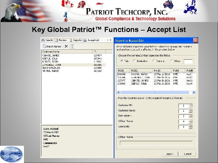Click the Other delimiter text box
Image resolution: width=218 pixels, height=163 pixels.
(188, 61)
